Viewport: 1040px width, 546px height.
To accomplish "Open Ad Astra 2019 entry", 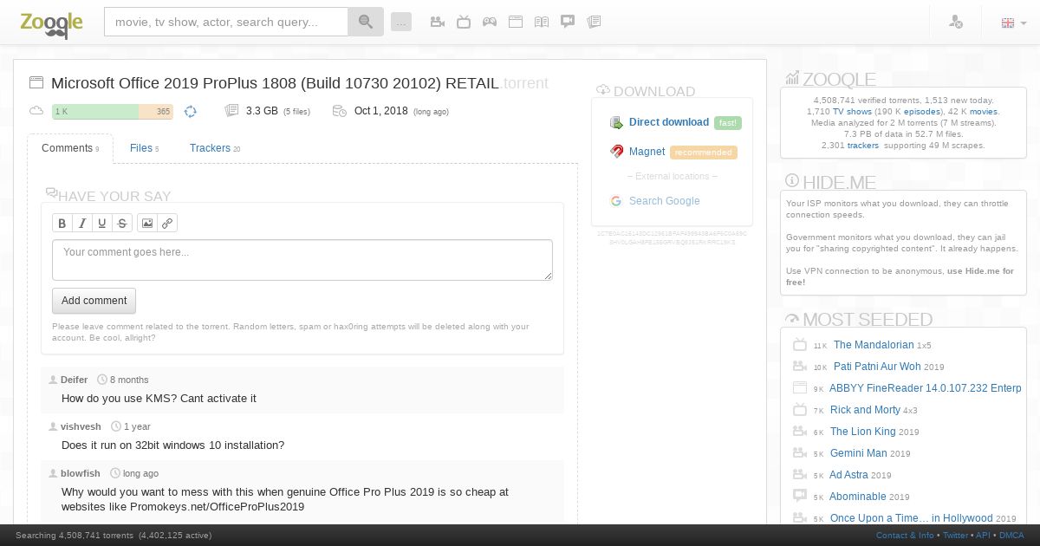I will tap(848, 475).
